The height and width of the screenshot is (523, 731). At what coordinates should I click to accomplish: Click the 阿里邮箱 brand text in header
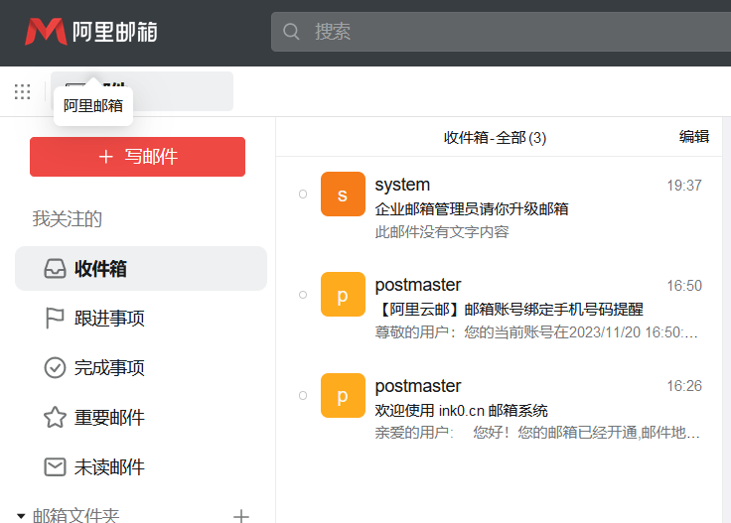(x=114, y=32)
